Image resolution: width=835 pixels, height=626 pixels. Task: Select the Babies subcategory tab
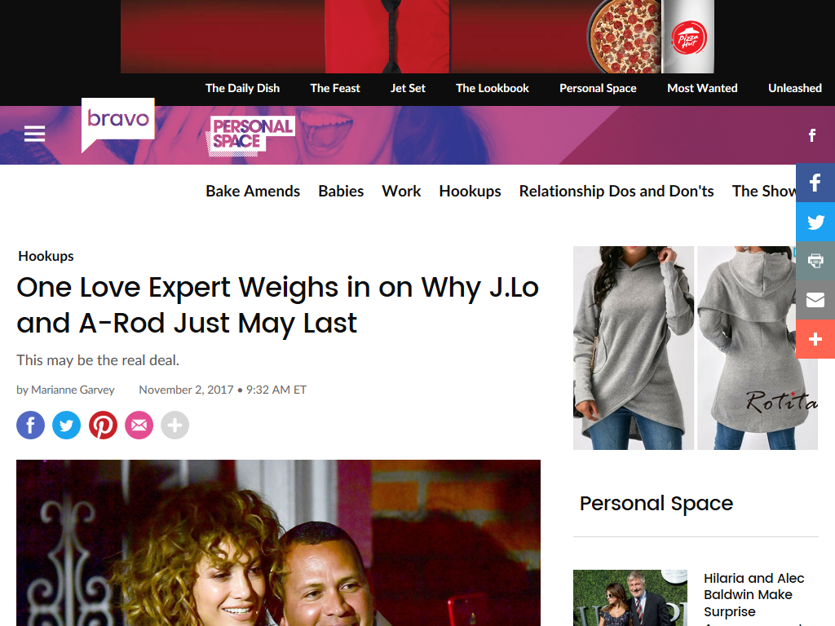[x=341, y=191]
